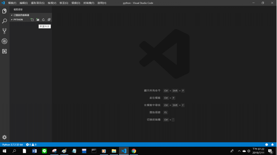The width and height of the screenshot is (277, 155).
Task: Open the Manage gear settings icon
Action: coord(4,137)
